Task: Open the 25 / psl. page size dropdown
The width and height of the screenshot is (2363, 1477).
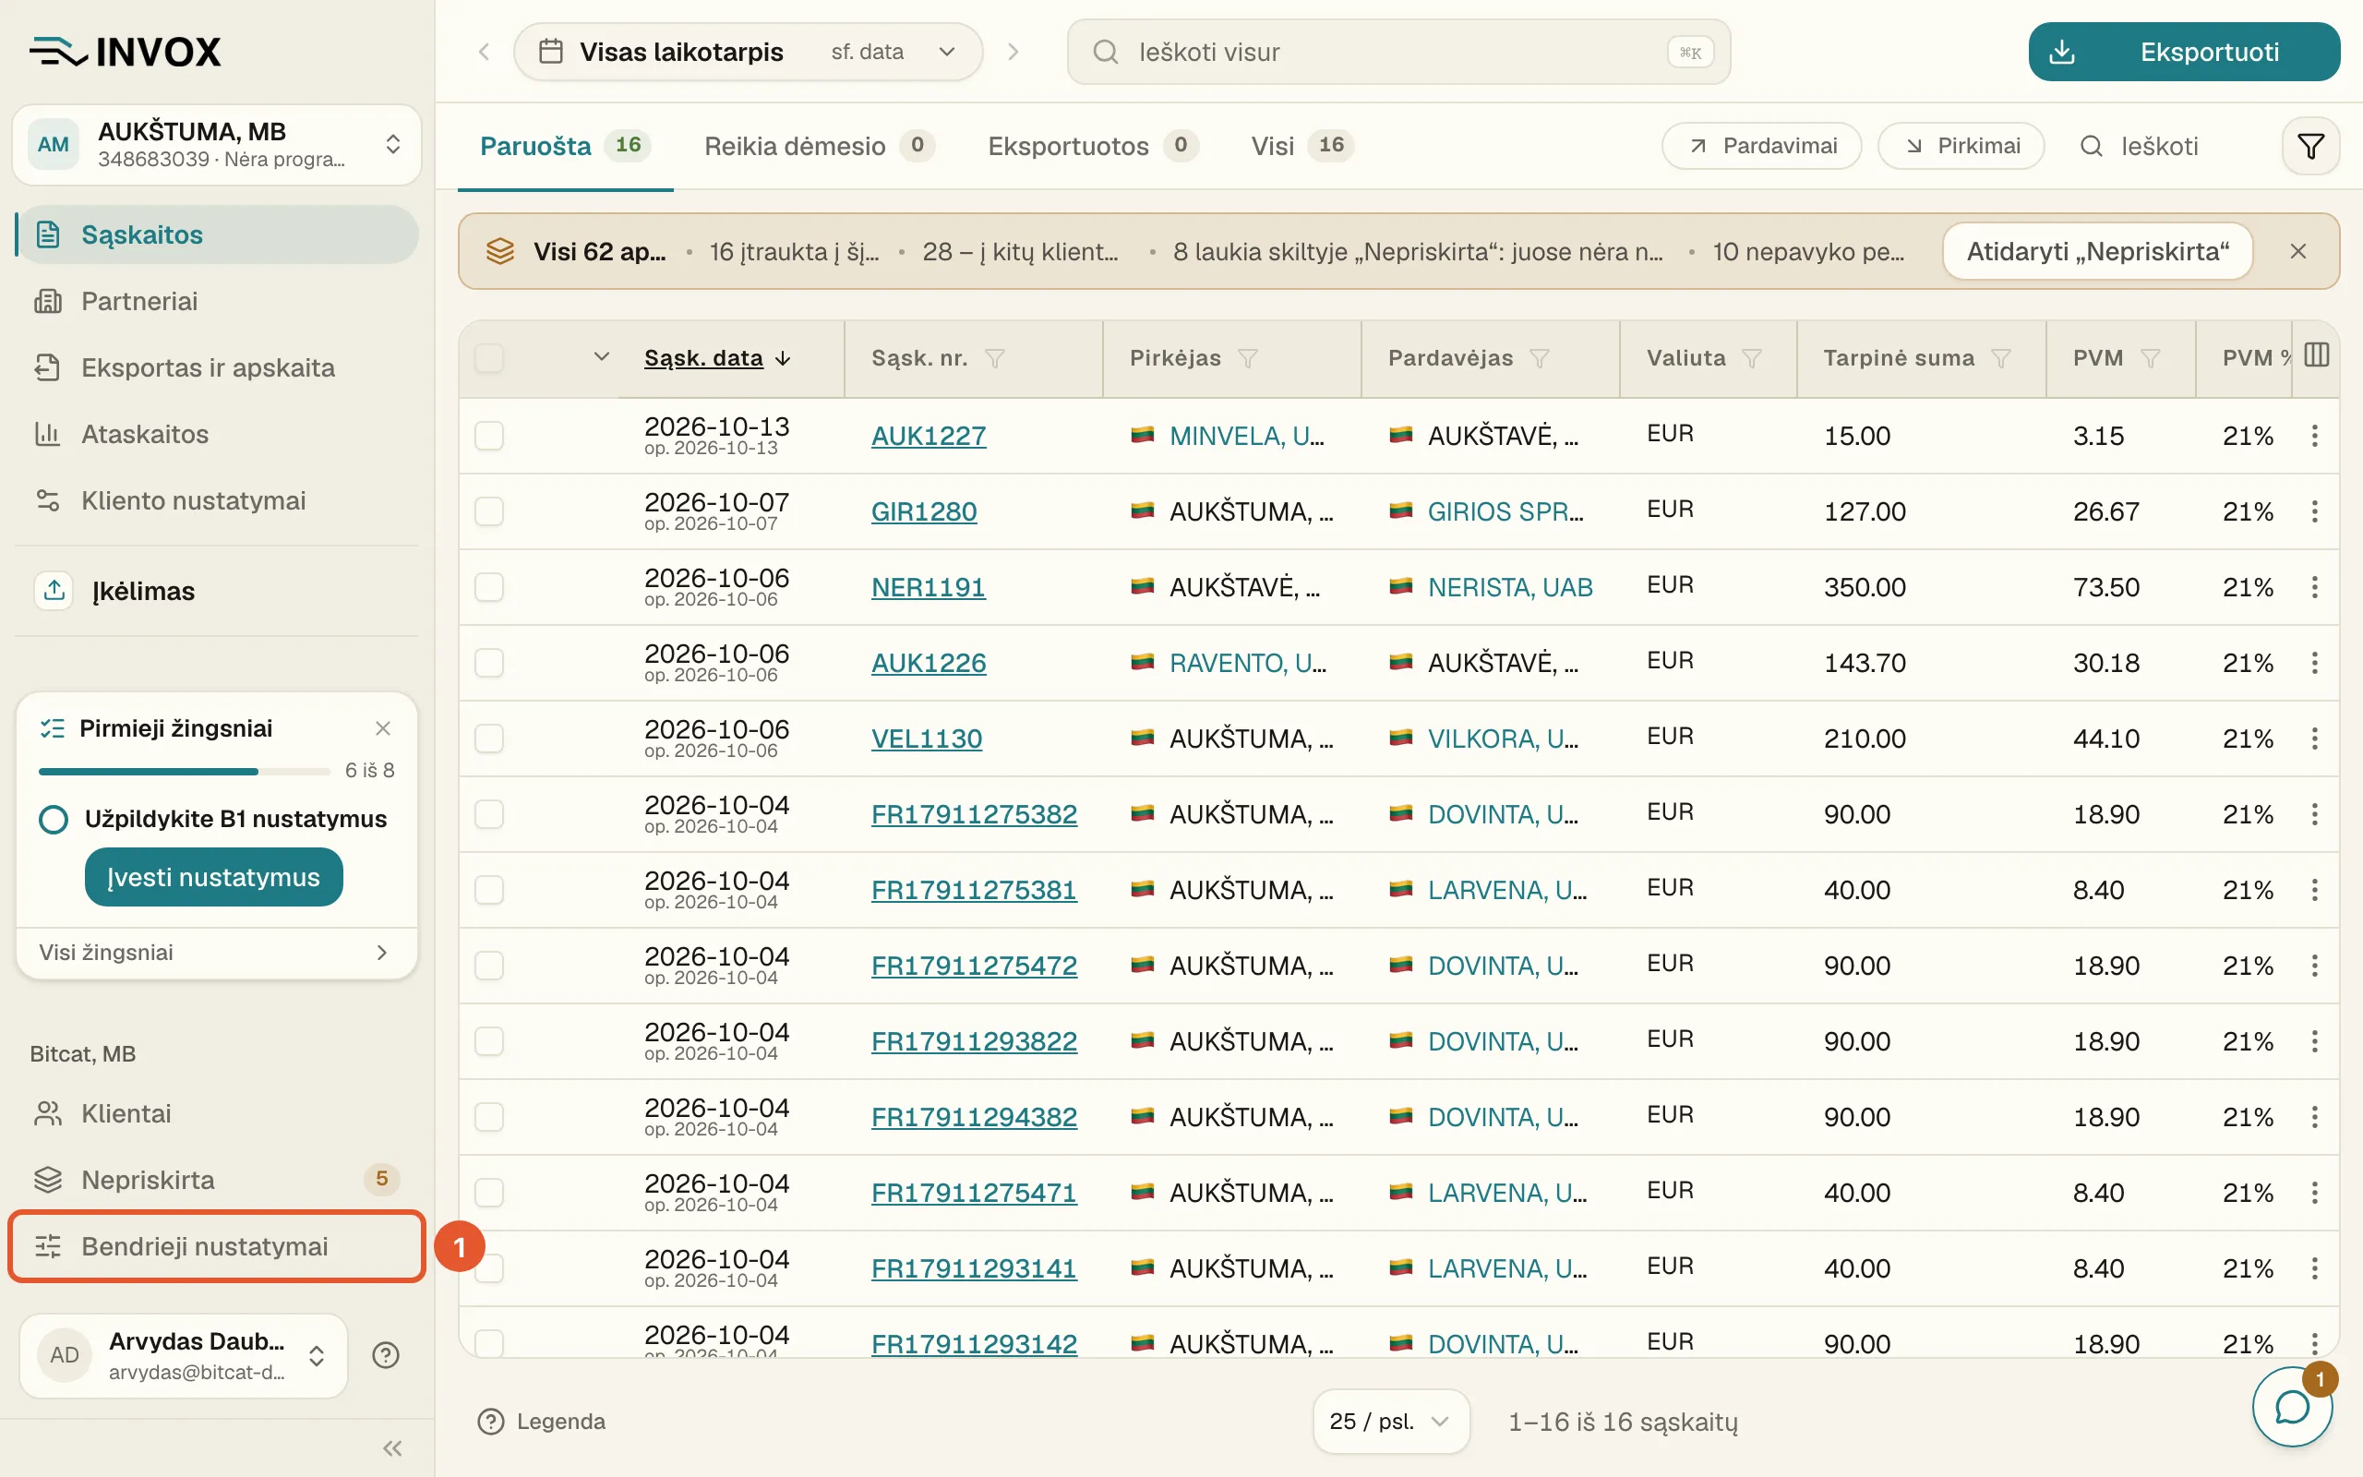Action: point(1390,1422)
